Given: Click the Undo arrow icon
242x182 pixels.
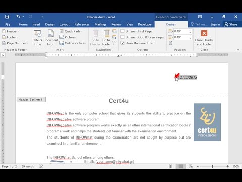Looking at the screenshot, I should tap(18, 17).
